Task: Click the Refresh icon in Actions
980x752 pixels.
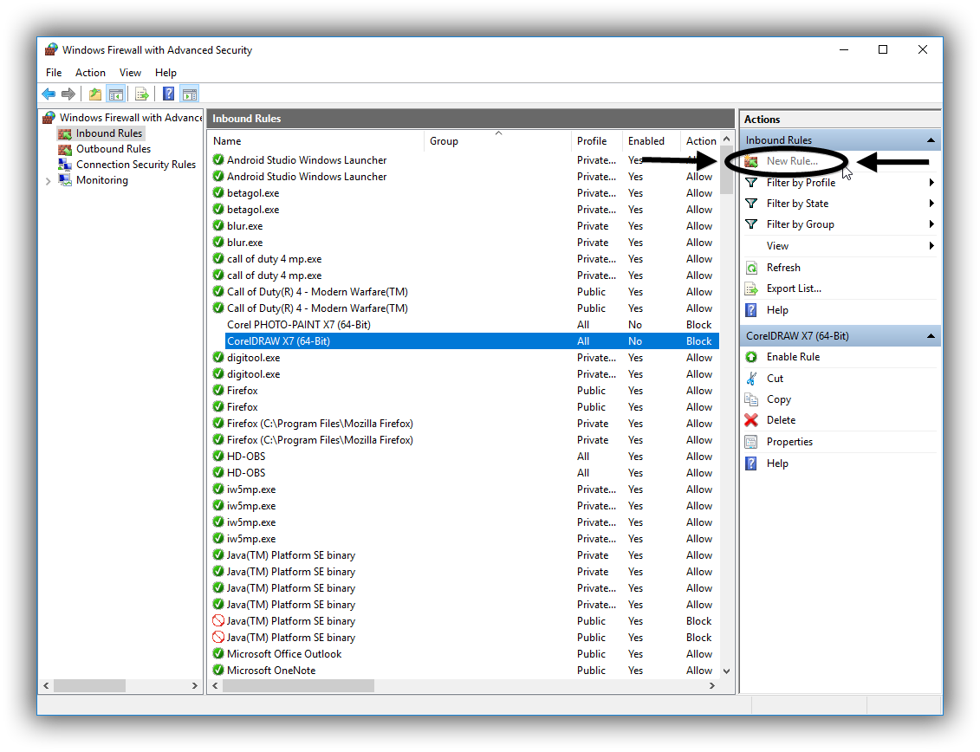Action: pyautogui.click(x=752, y=268)
